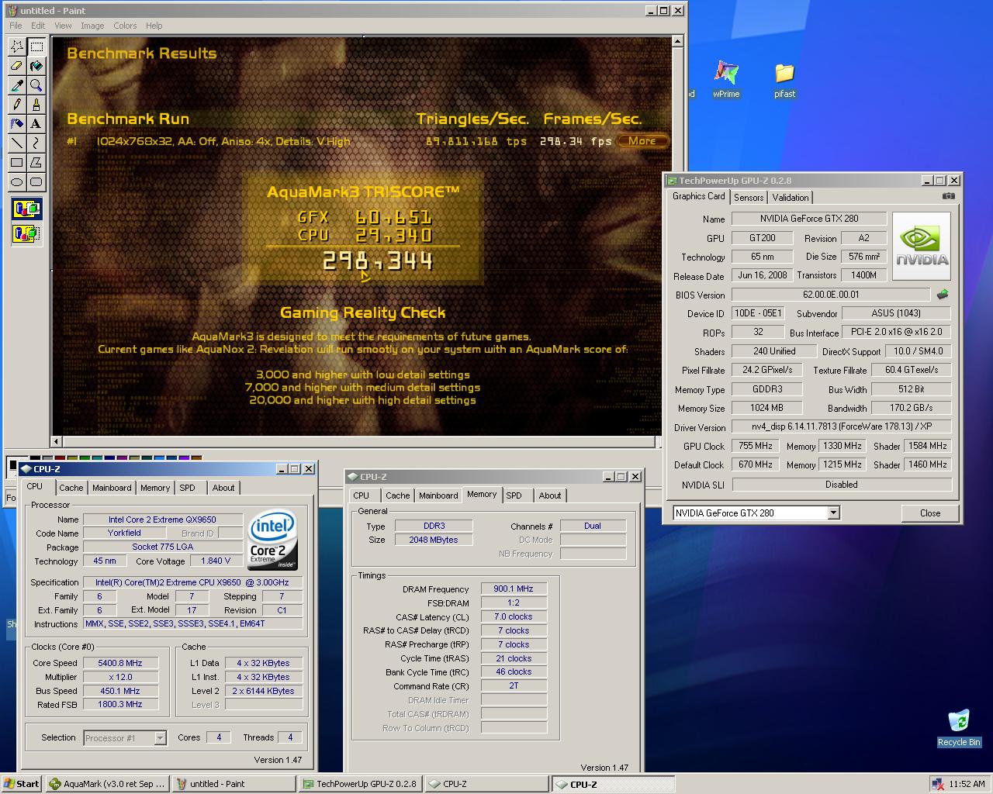Pick the straight Line tool

tap(16, 143)
